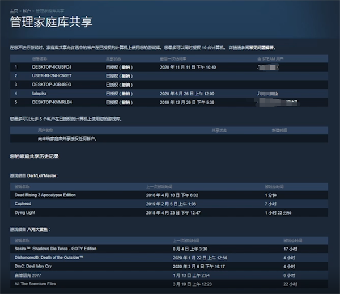Click blurred Steam user in fatepika row
This screenshot has width=340, height=294.
click(267, 94)
